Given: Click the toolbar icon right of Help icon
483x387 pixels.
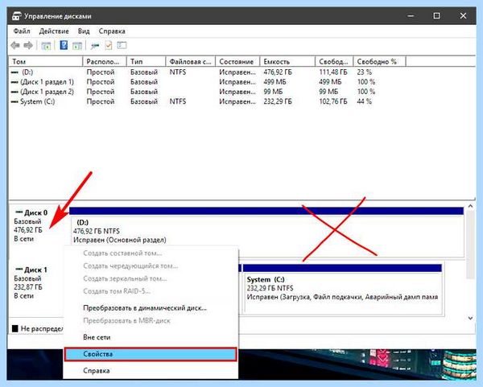Looking at the screenshot, I should pos(77,46).
